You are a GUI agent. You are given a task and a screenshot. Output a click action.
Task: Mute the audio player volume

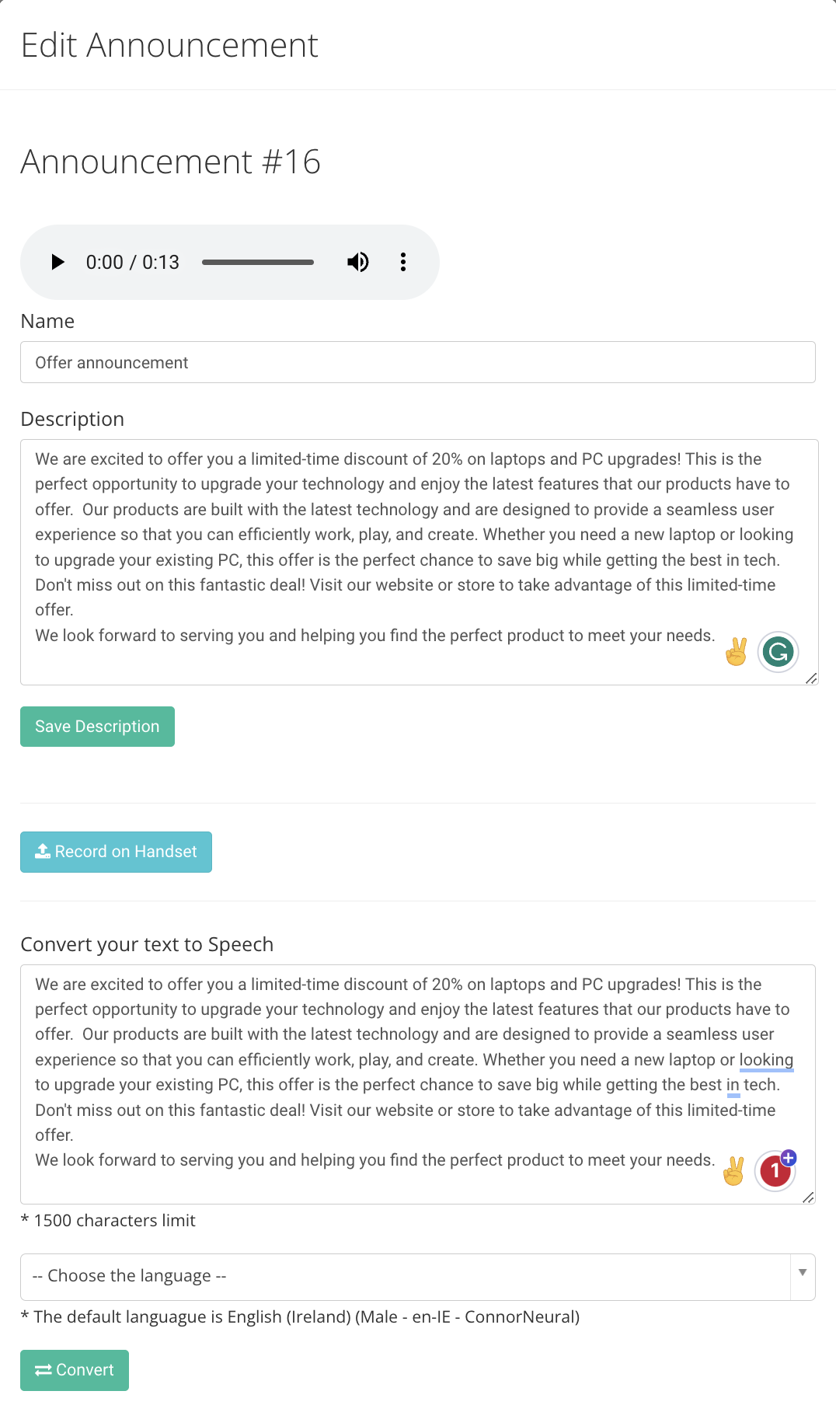[x=358, y=262]
